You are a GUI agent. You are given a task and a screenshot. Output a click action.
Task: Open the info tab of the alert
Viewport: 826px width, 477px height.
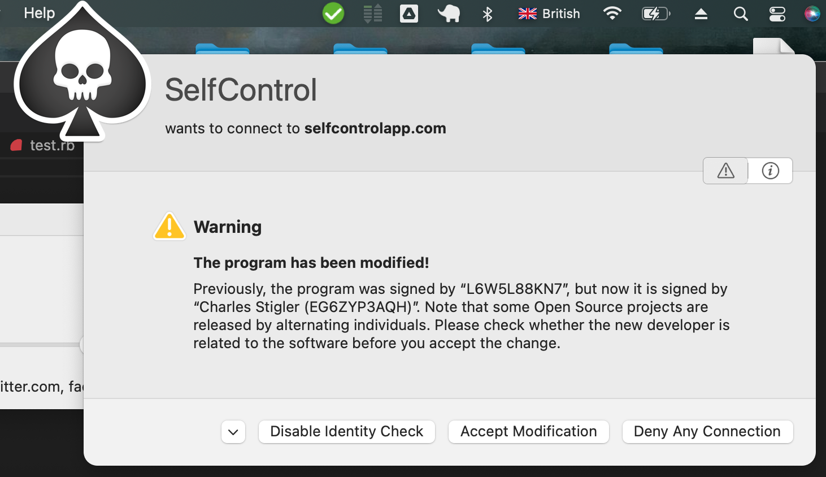(770, 171)
